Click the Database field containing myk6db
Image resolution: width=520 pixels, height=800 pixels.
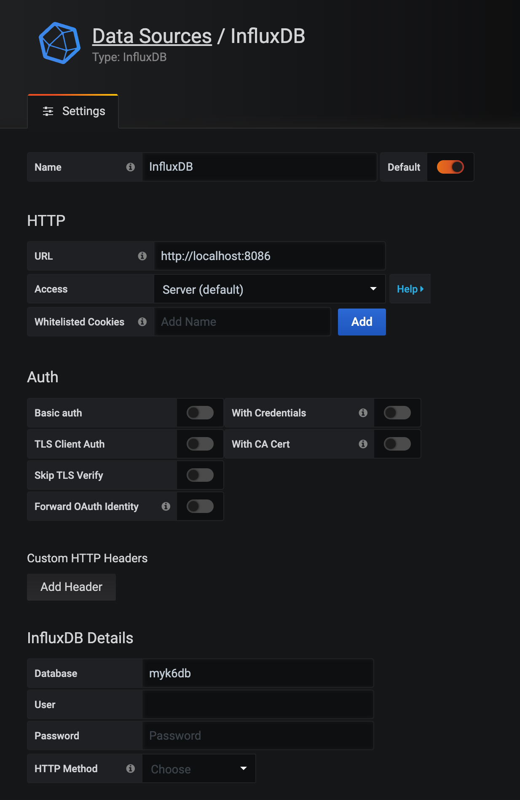pyautogui.click(x=258, y=673)
